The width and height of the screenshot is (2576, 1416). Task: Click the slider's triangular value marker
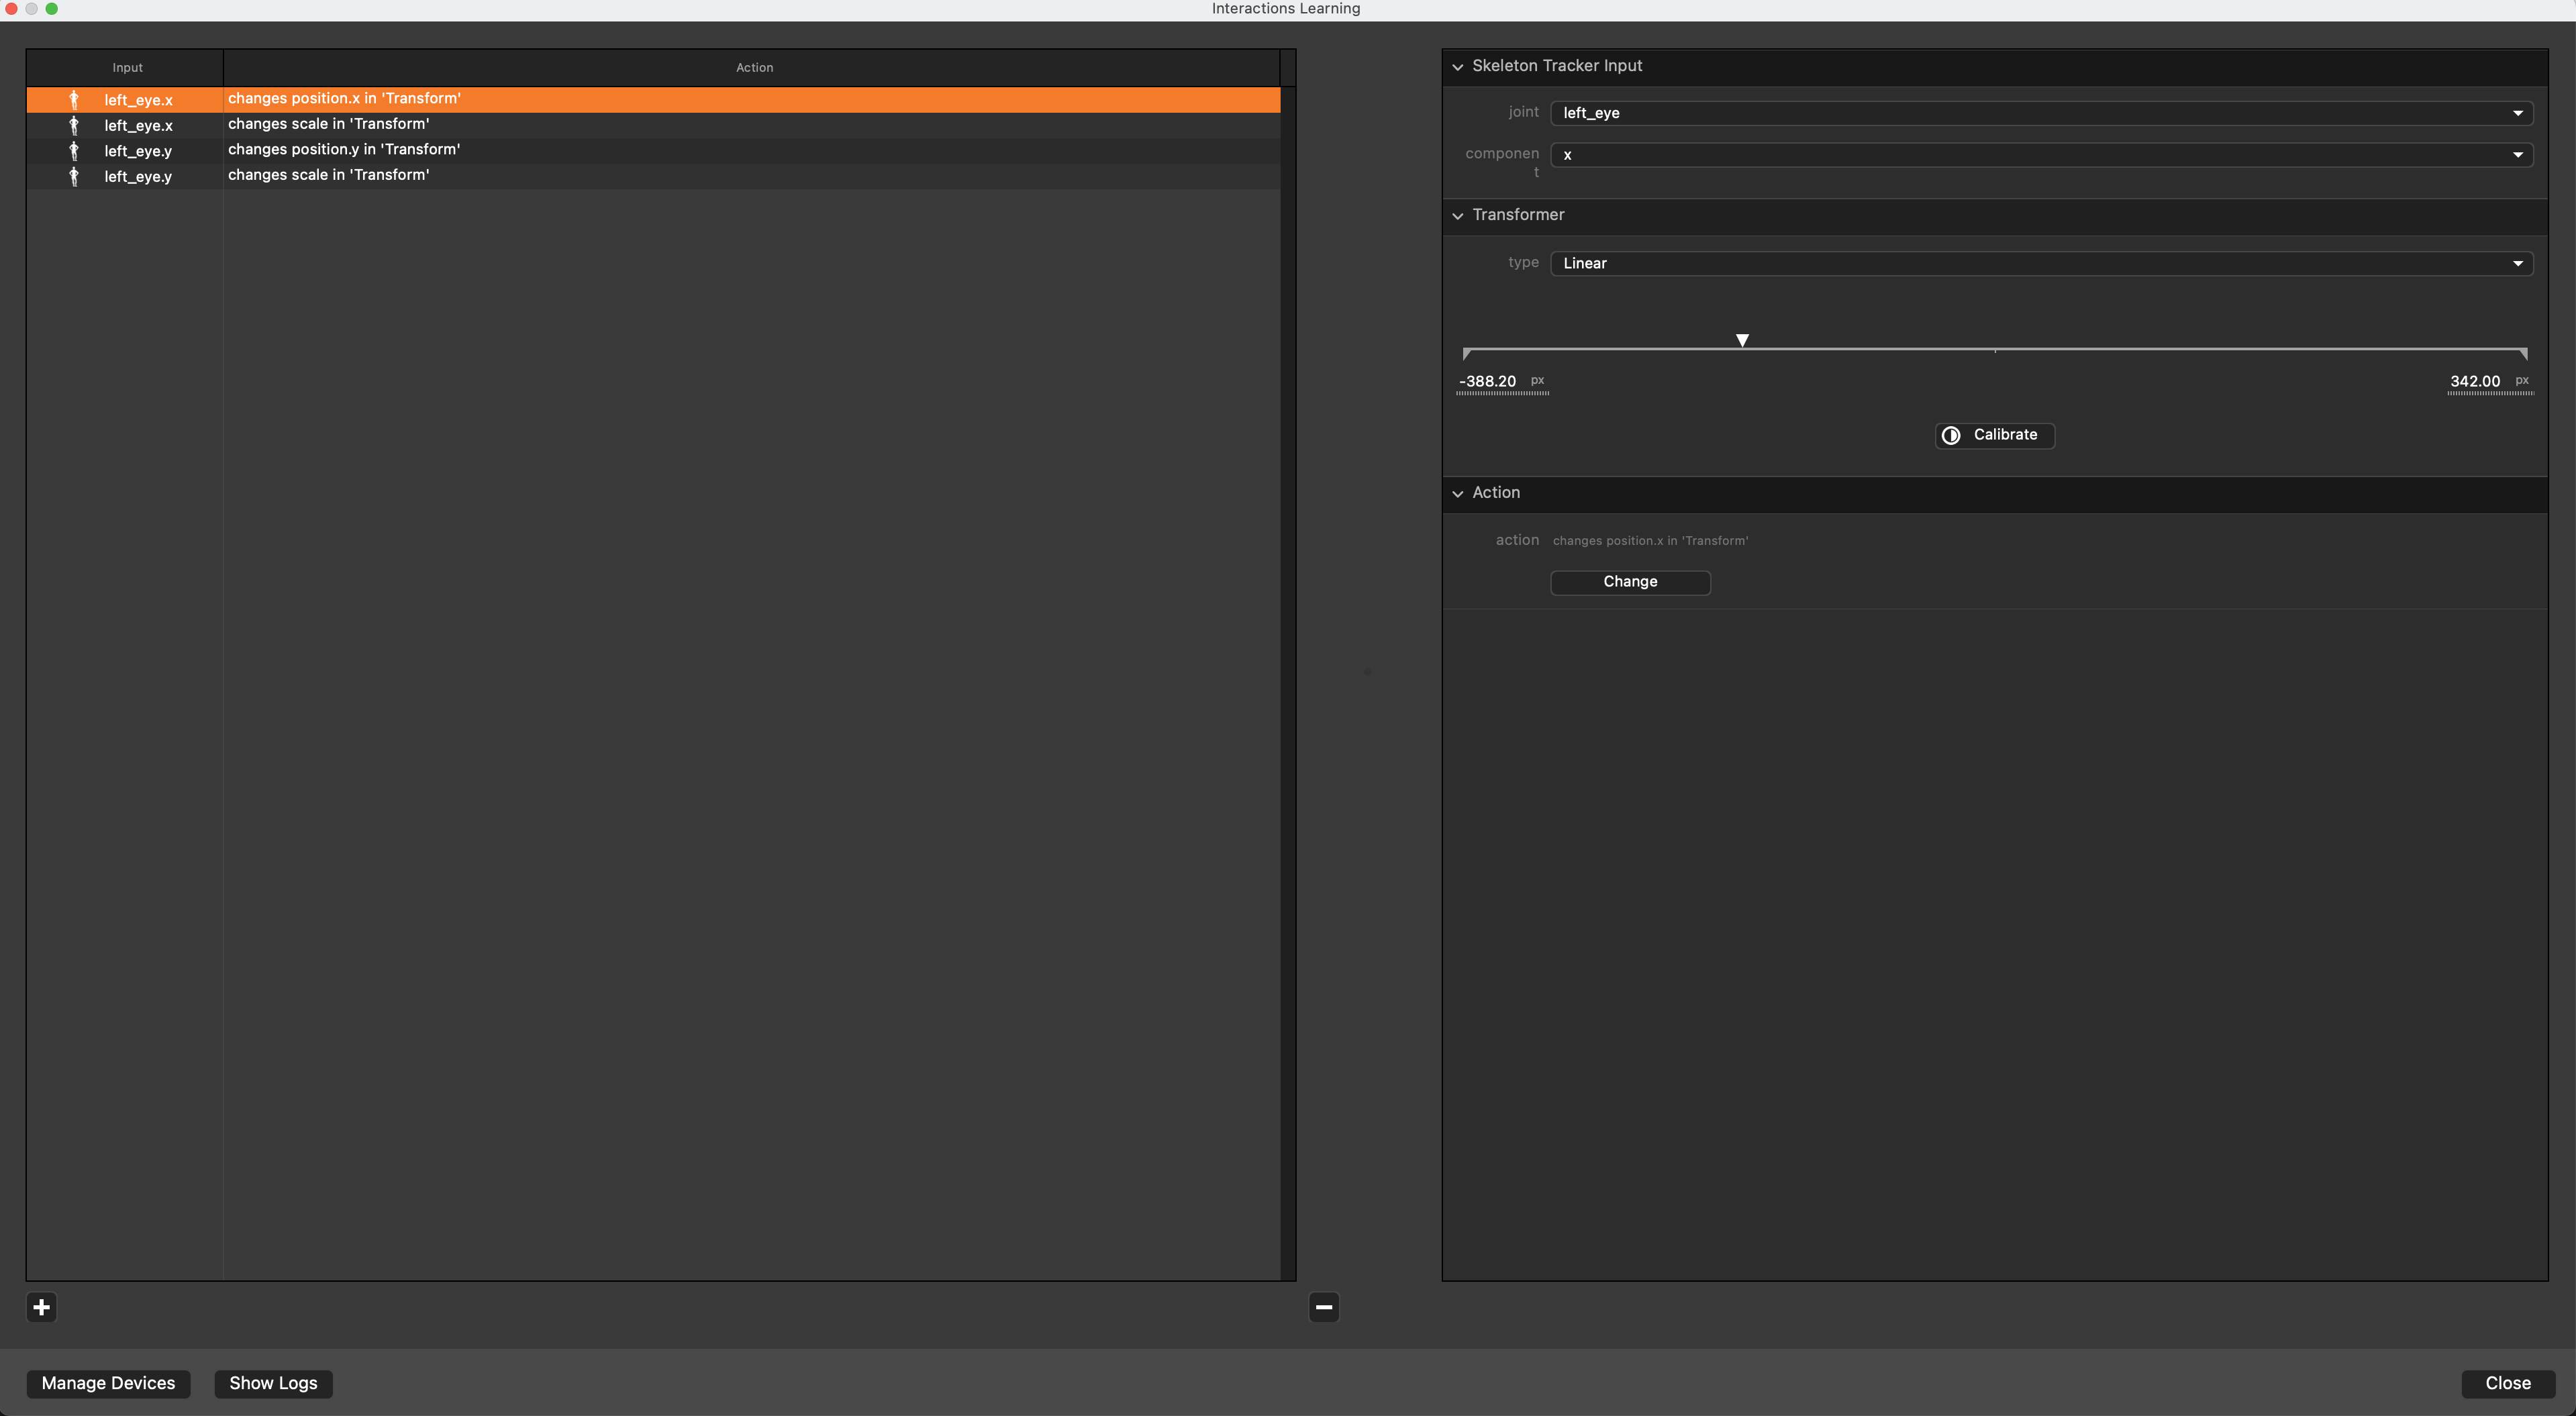[x=1742, y=340]
